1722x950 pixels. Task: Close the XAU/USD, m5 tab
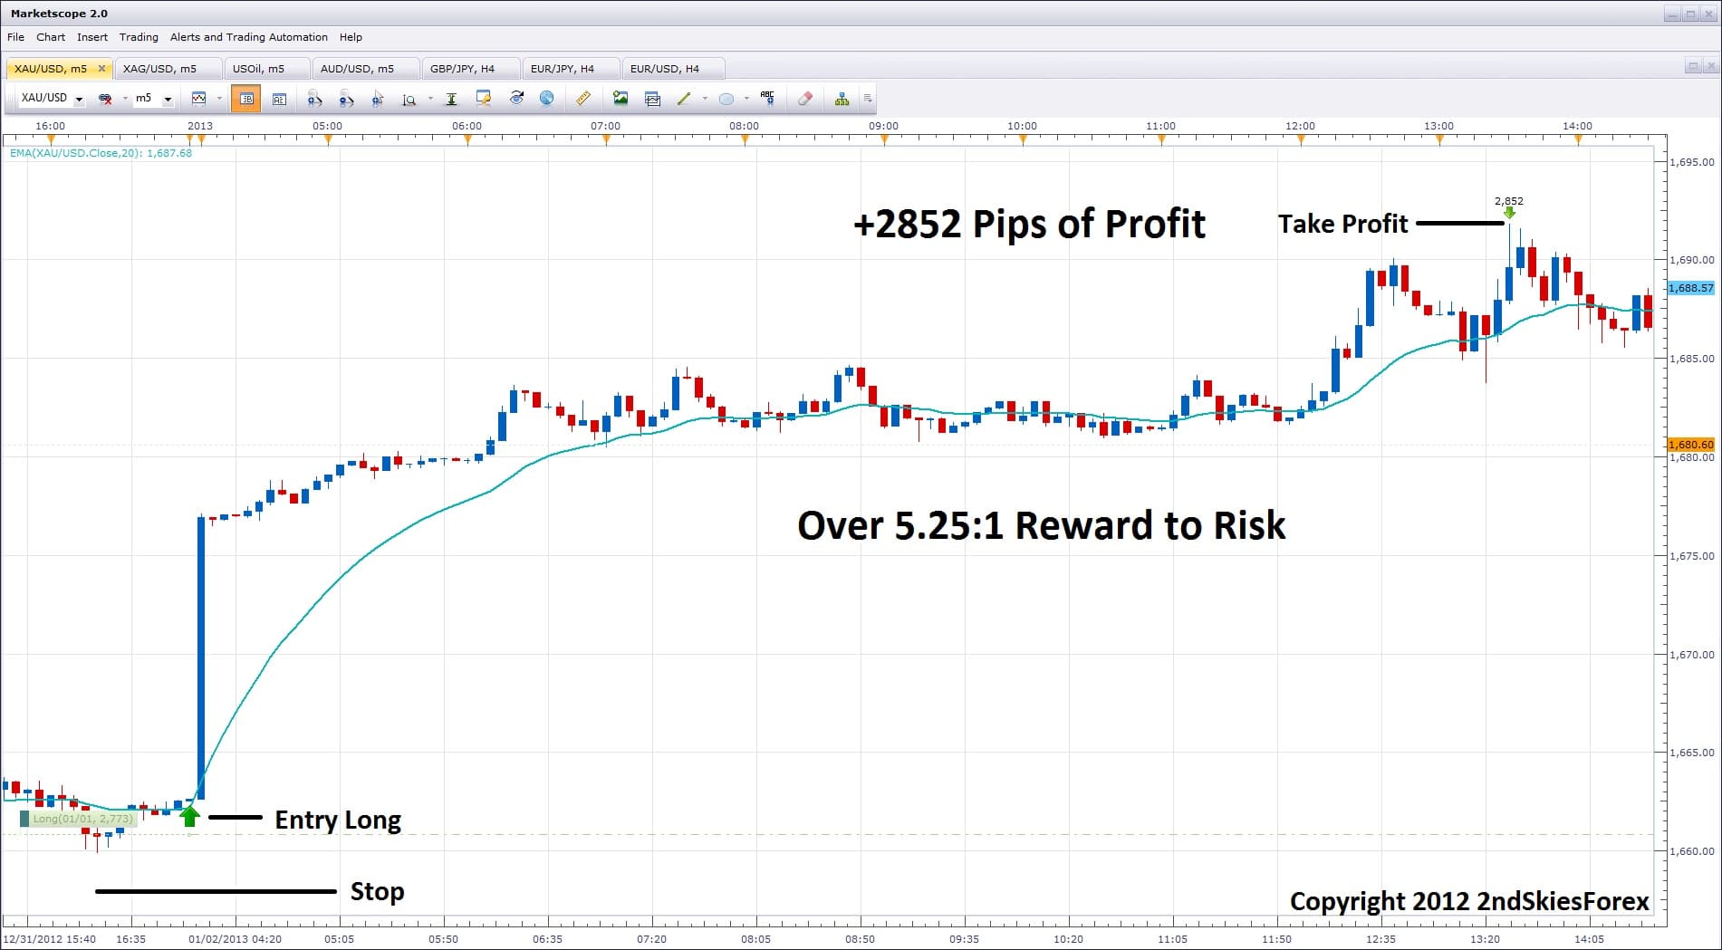[101, 69]
